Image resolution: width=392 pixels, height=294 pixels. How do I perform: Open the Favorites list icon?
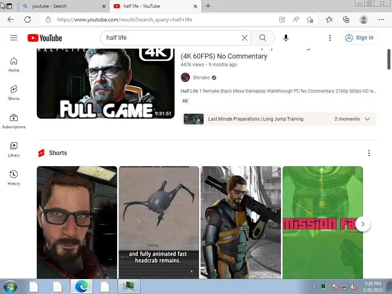pyautogui.click(x=329, y=20)
